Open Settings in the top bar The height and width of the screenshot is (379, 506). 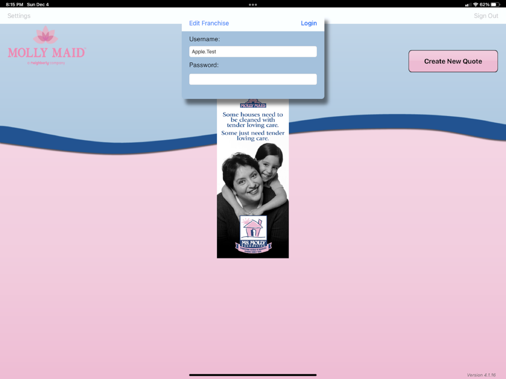19,16
